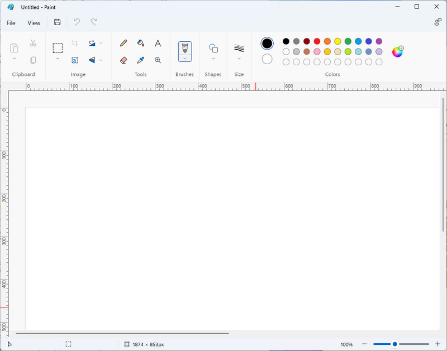Expand the Shapes dropdown

tap(213, 59)
